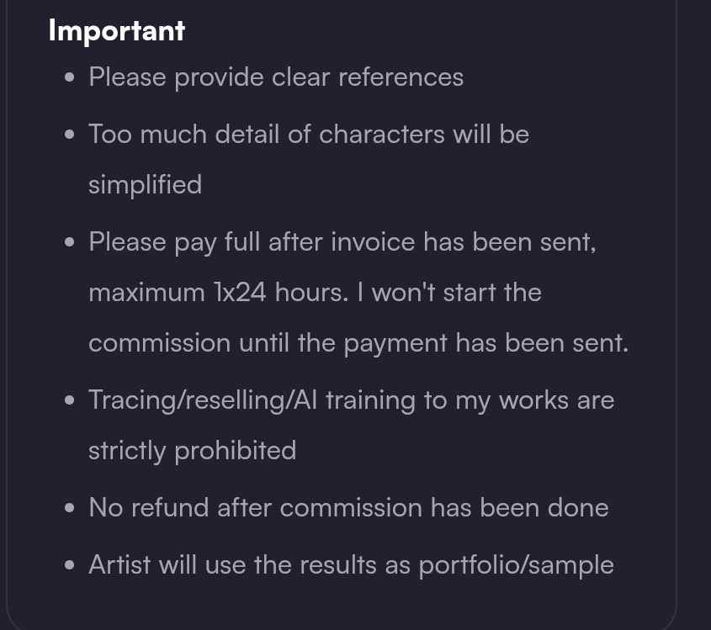This screenshot has height=630, width=711.
Task: Click the bullet beside "Too much detail"
Action: [70, 135]
